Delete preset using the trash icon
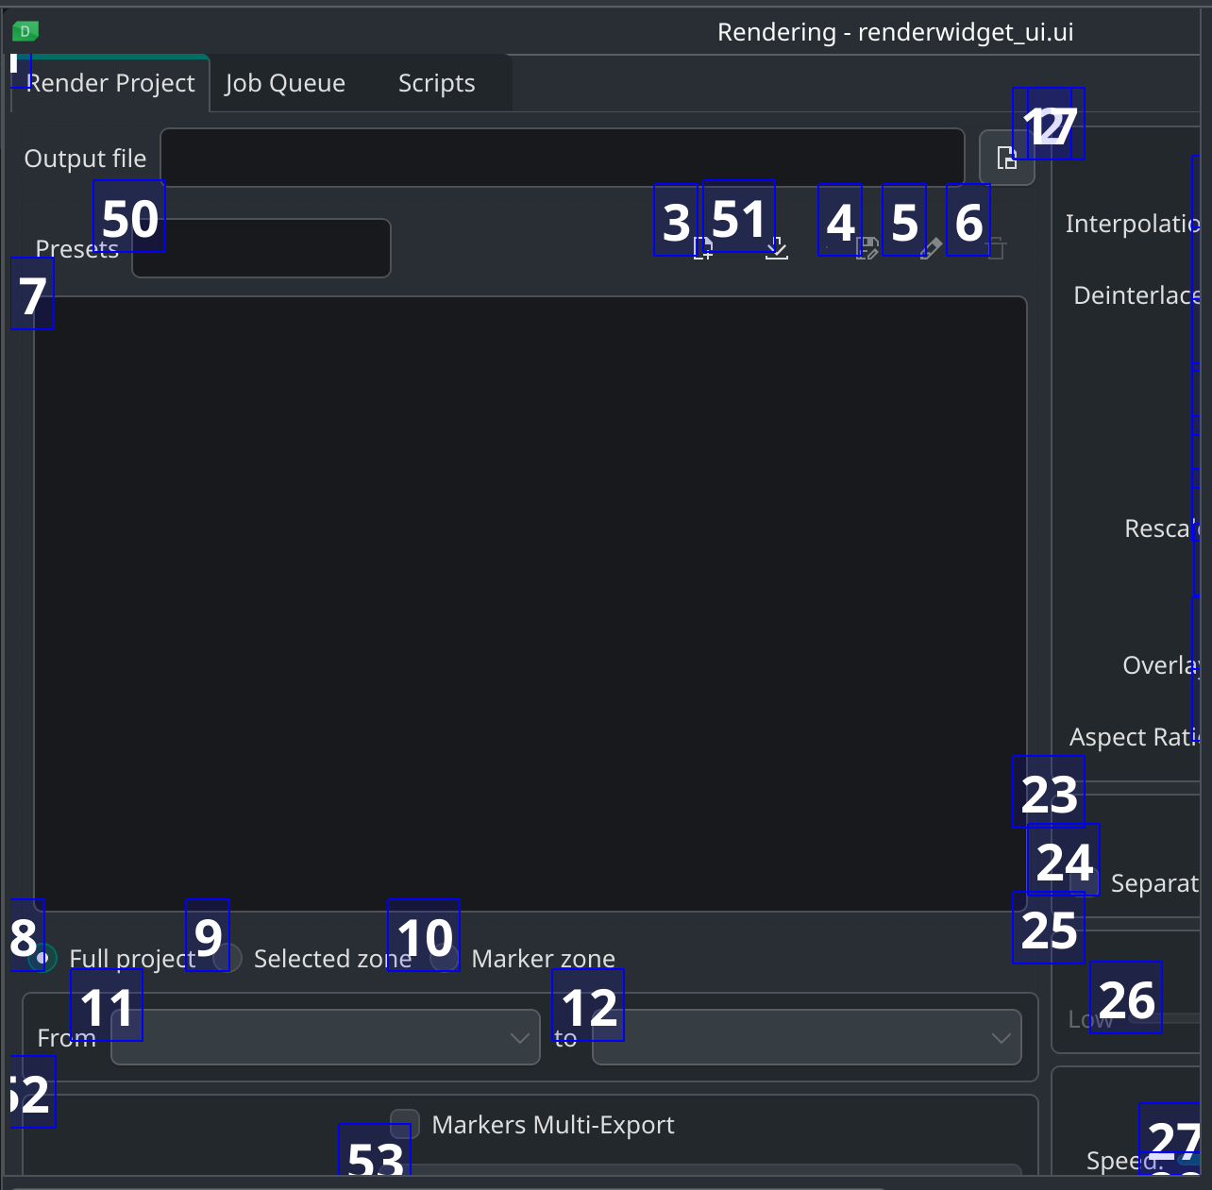1212x1190 pixels. pos(996,248)
